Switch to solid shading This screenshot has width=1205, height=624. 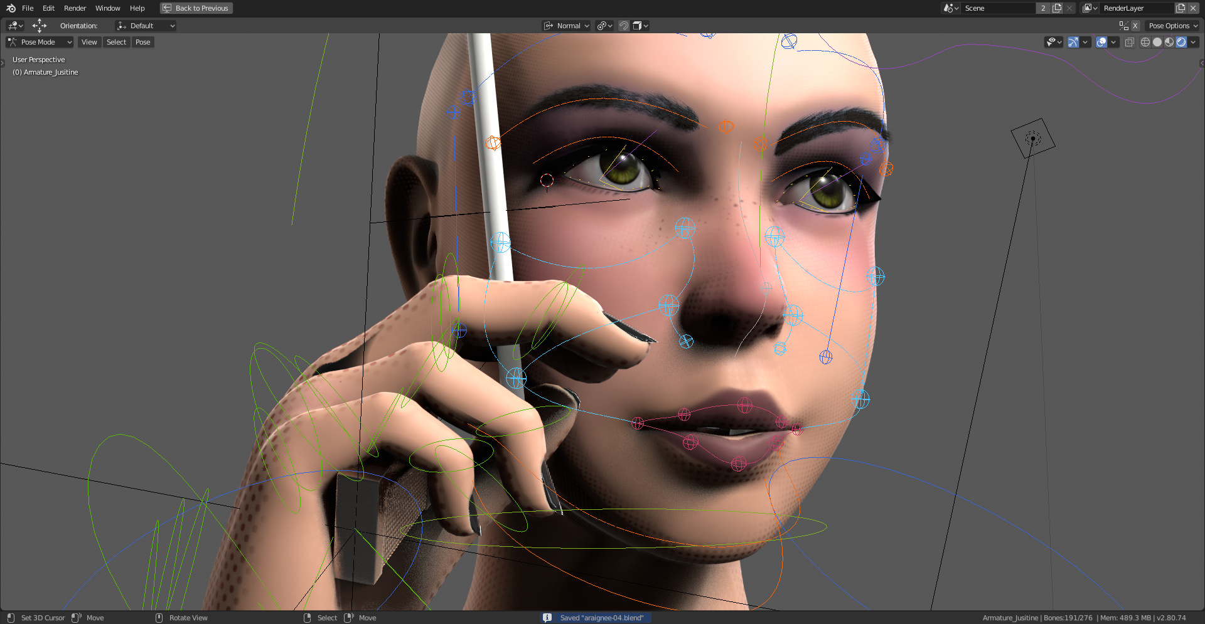1157,42
